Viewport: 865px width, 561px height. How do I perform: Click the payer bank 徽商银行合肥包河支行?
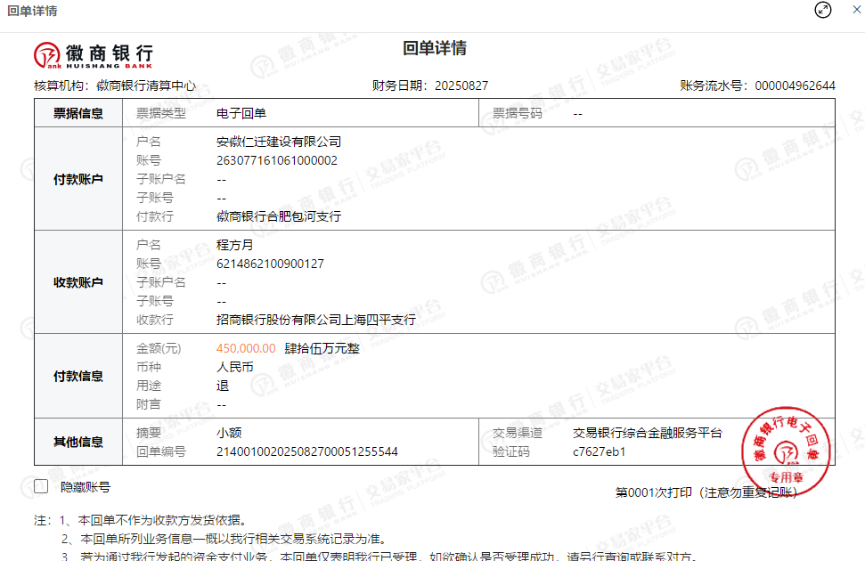click(279, 216)
